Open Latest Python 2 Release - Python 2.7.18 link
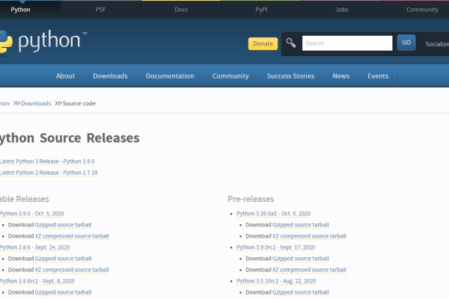 click(49, 173)
